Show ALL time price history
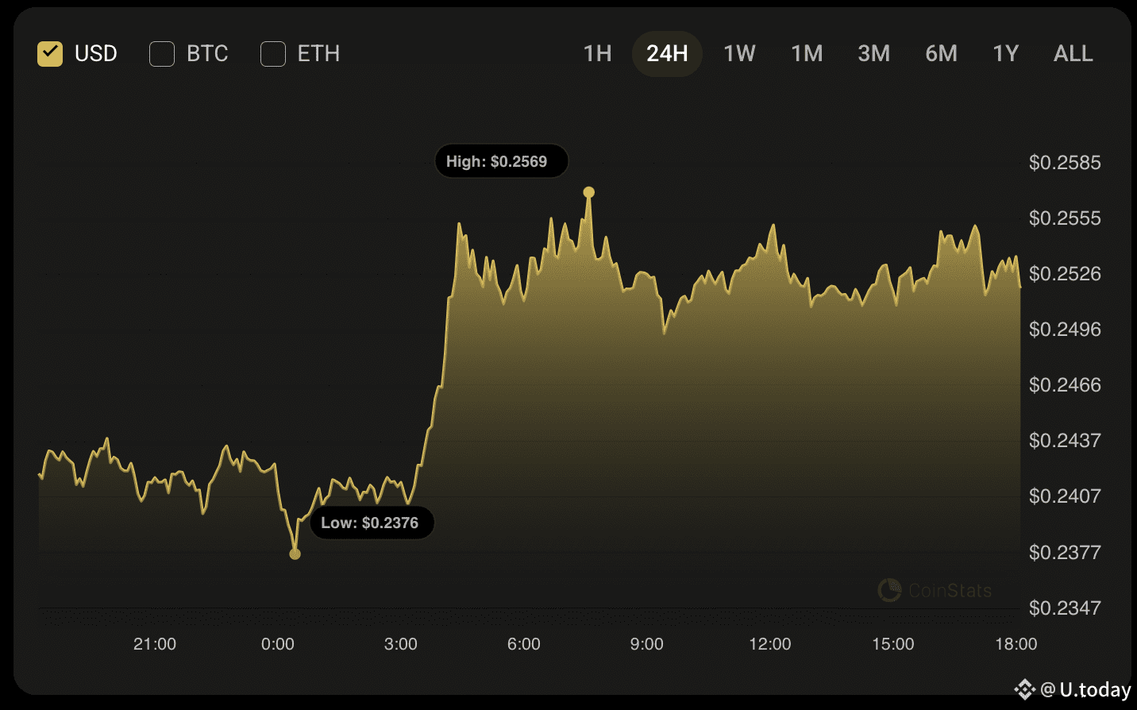The image size is (1137, 710). [1073, 54]
